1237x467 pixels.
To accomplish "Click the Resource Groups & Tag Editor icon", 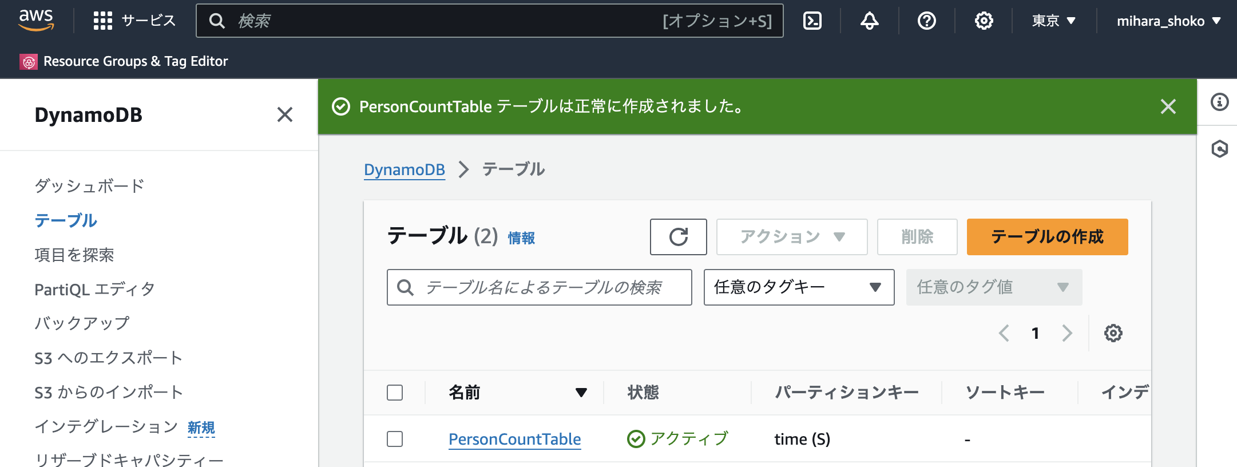I will point(29,61).
